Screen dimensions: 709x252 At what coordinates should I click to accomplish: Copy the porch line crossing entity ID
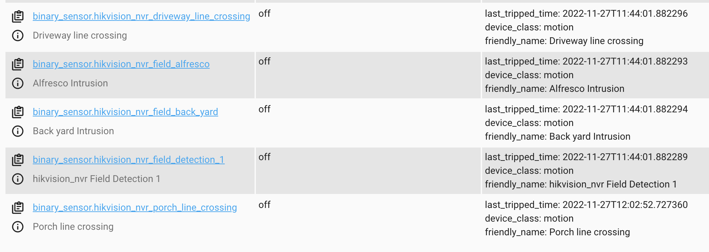coord(17,207)
